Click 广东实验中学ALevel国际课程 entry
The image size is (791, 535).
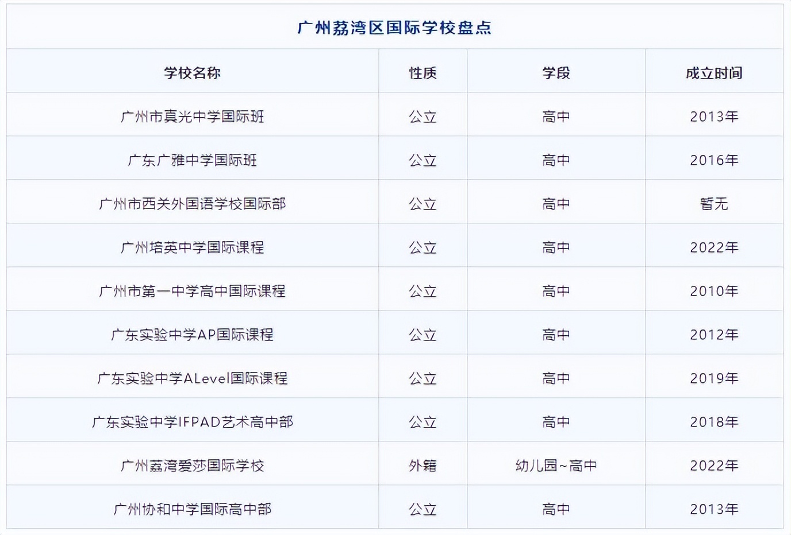(x=192, y=378)
